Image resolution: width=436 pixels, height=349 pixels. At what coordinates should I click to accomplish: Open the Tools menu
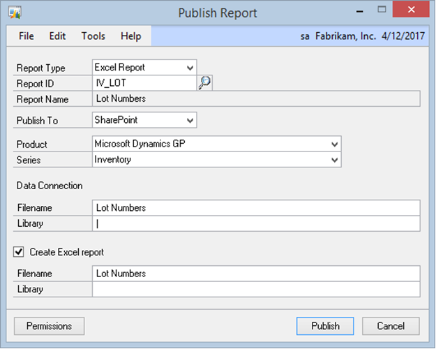(93, 36)
